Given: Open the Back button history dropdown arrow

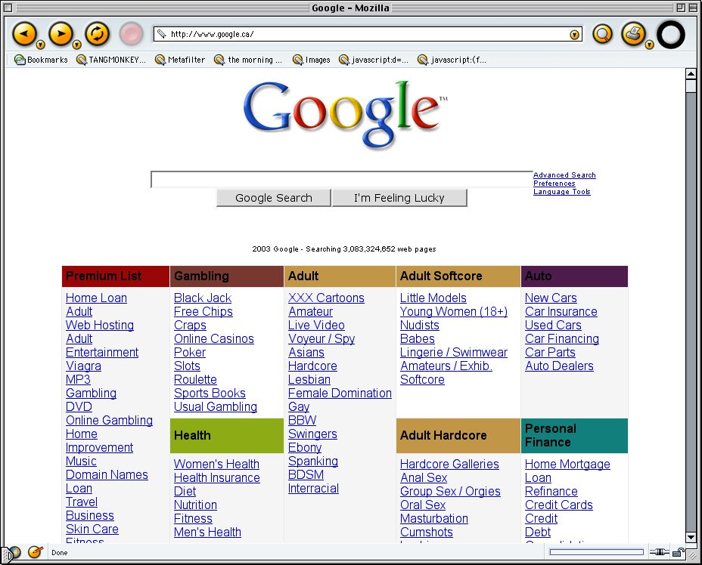Looking at the screenshot, I should coord(40,45).
